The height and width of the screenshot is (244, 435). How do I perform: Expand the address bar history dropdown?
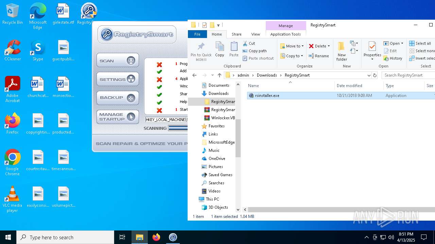coord(369,75)
